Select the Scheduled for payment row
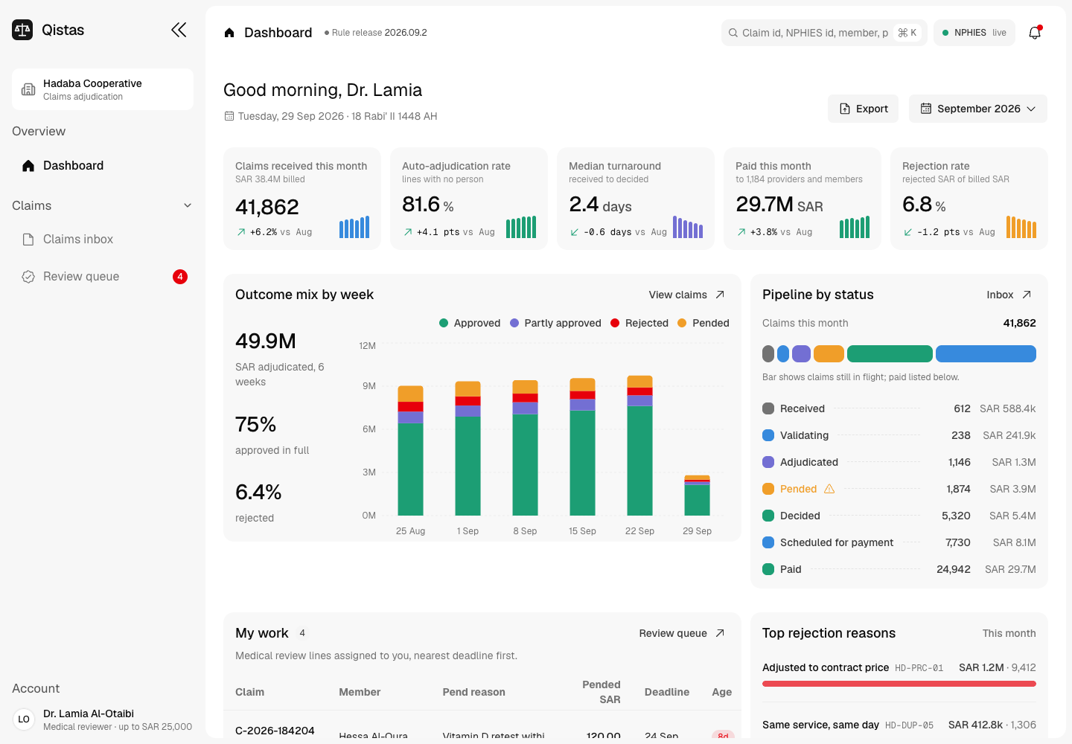 [x=899, y=542]
